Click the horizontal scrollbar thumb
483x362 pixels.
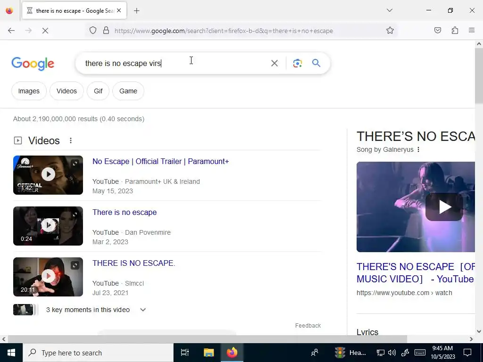coord(208,339)
